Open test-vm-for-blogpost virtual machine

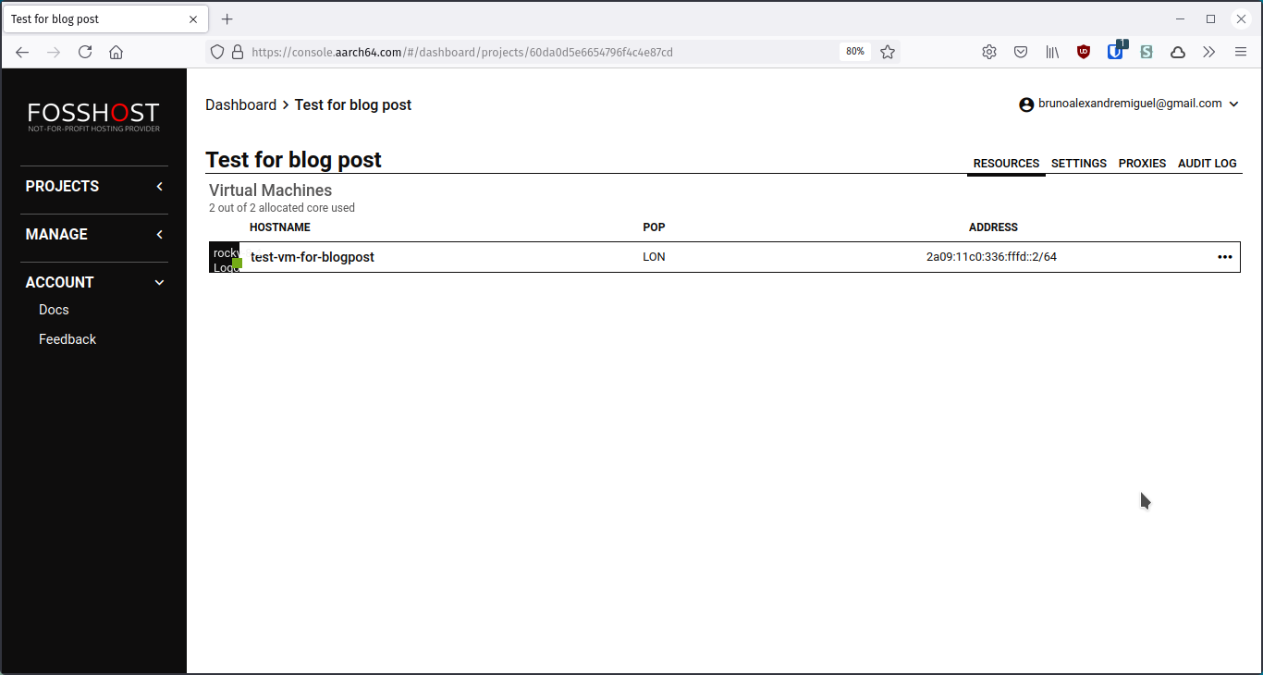(313, 257)
